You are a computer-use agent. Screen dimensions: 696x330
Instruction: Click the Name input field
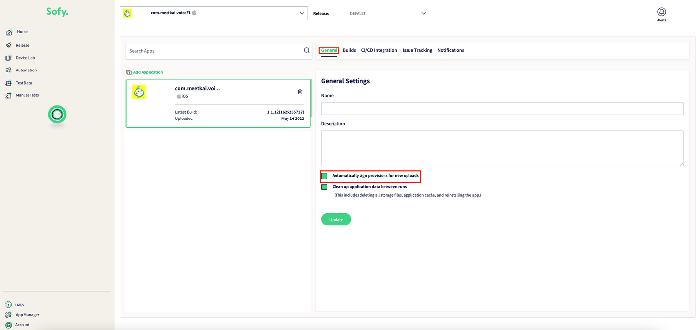point(502,109)
